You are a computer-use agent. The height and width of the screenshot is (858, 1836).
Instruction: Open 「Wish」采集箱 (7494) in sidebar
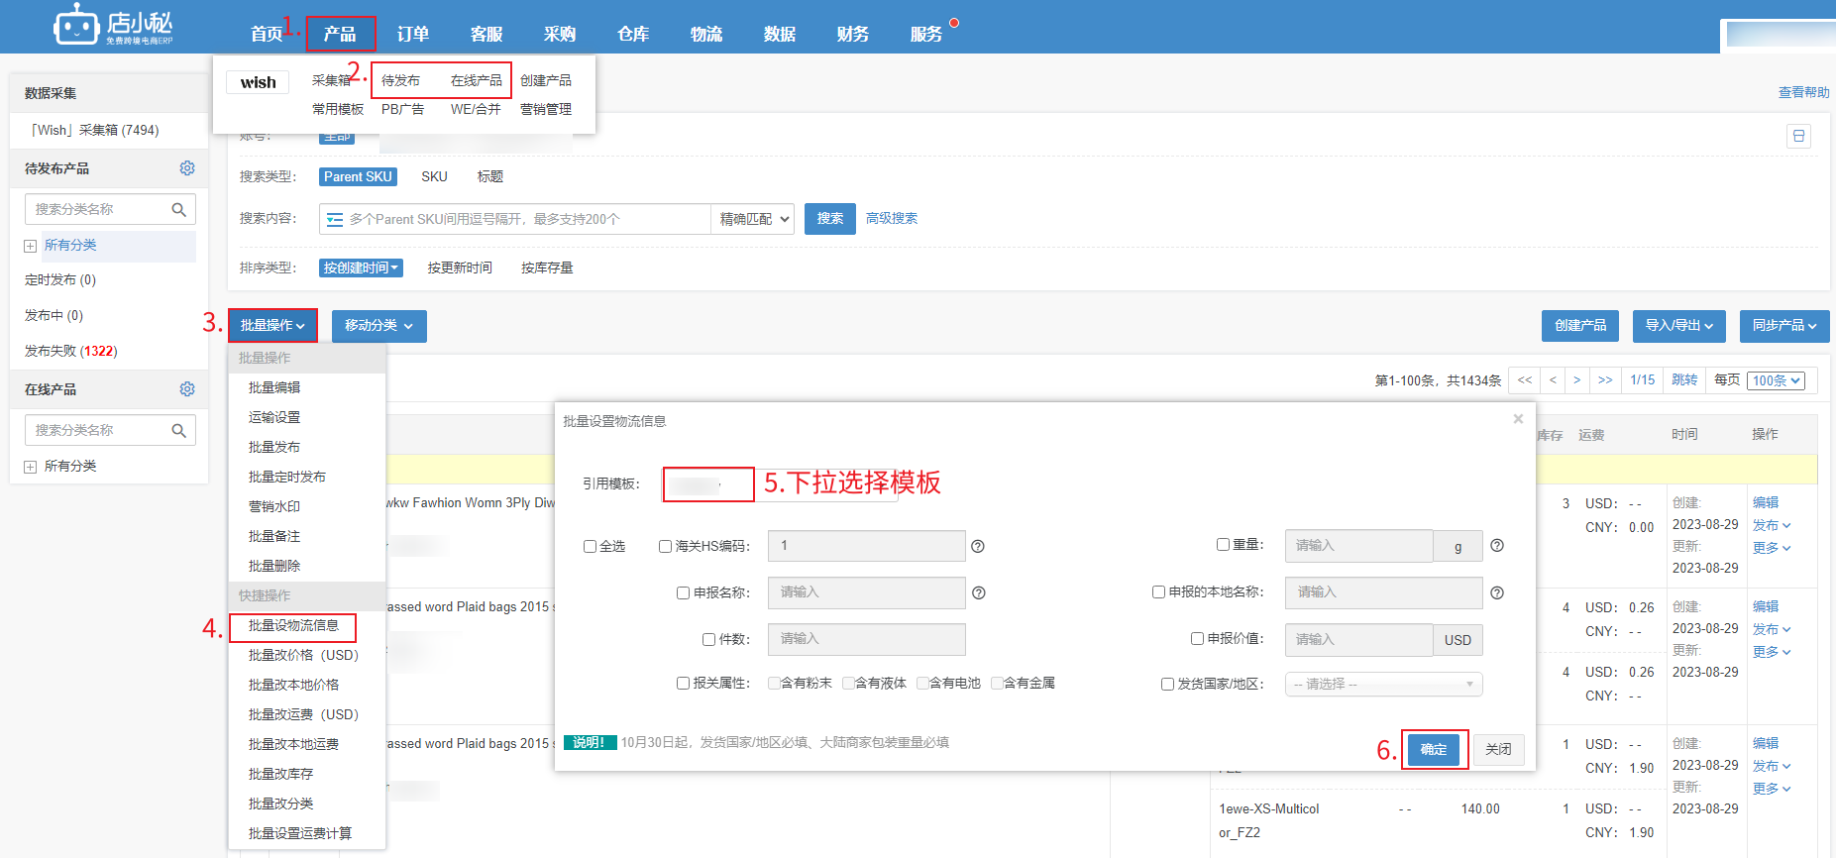tap(94, 130)
